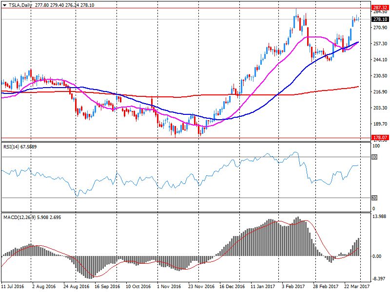Click the 257.30 price scale value
Screen dimensions: 390x292
[x=380, y=44]
